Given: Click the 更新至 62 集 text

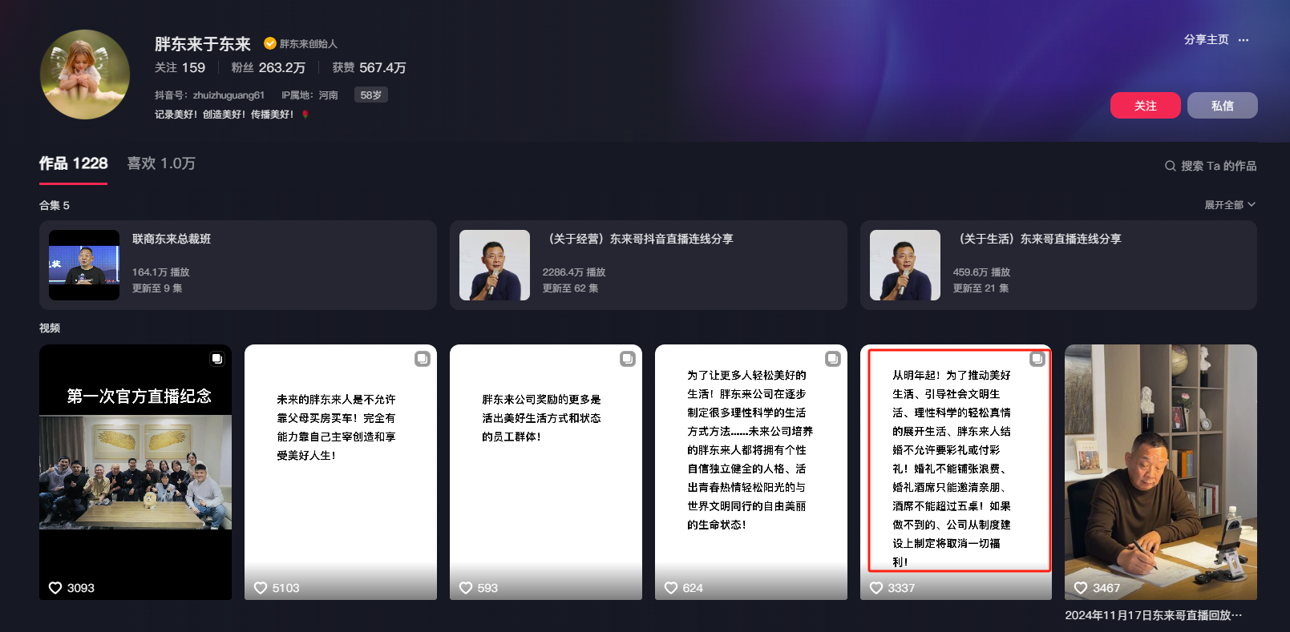Looking at the screenshot, I should point(570,288).
